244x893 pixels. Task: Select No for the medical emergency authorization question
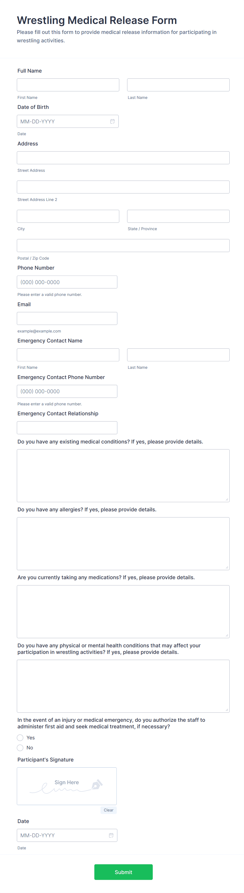pos(20,748)
